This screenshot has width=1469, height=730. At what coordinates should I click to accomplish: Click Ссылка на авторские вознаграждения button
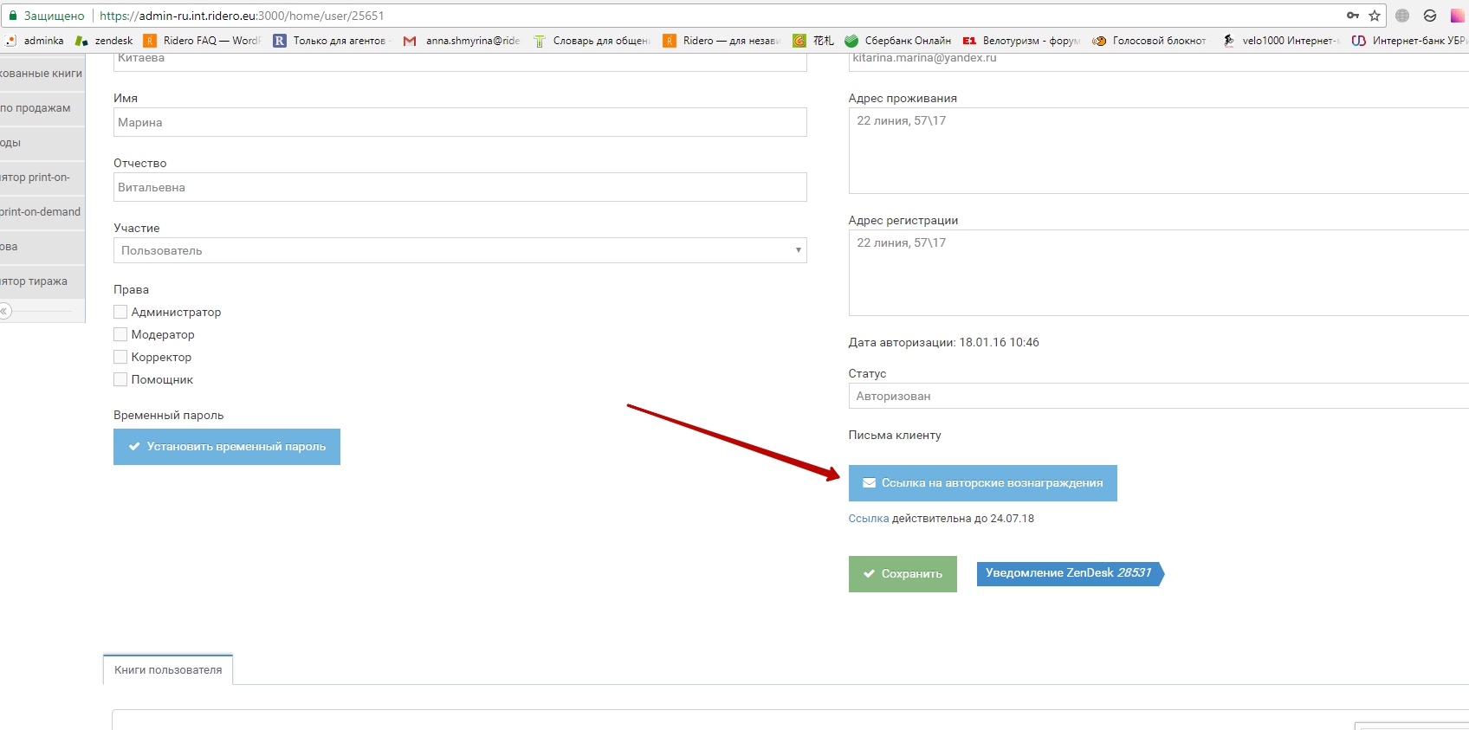pyautogui.click(x=982, y=483)
